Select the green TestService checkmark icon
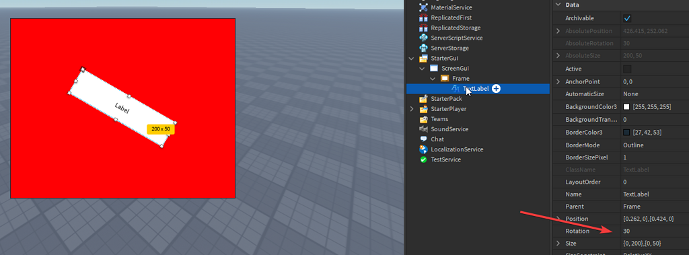The height and width of the screenshot is (255, 689). [423, 159]
